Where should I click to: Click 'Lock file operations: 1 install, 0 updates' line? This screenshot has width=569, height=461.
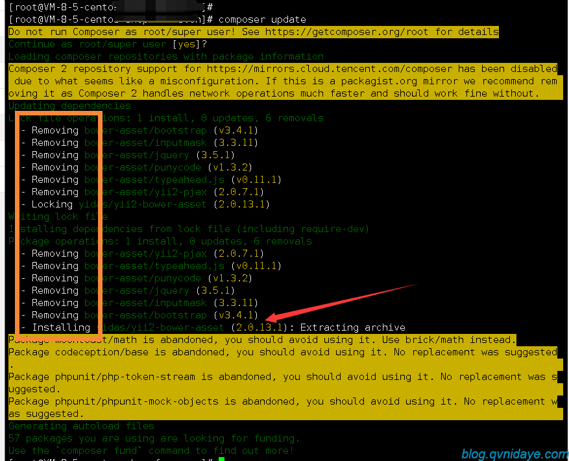pyautogui.click(x=166, y=118)
